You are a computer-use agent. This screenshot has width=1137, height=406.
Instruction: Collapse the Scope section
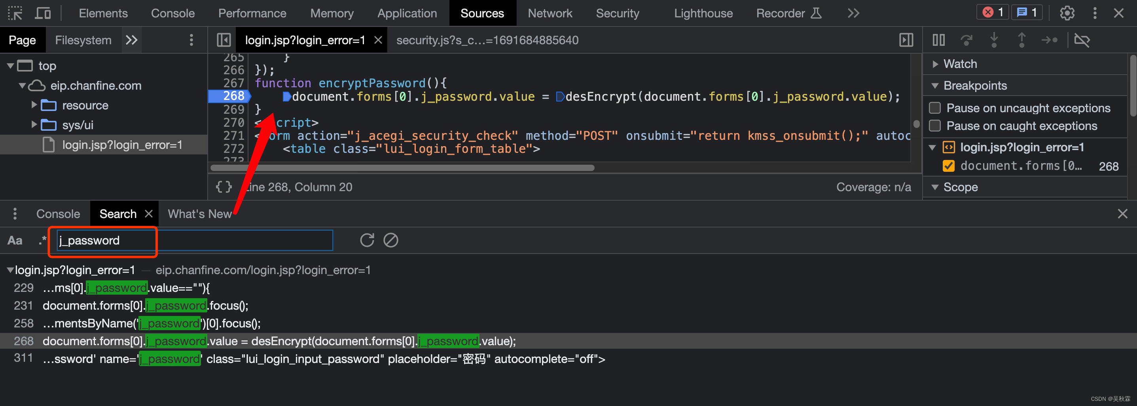coord(935,187)
